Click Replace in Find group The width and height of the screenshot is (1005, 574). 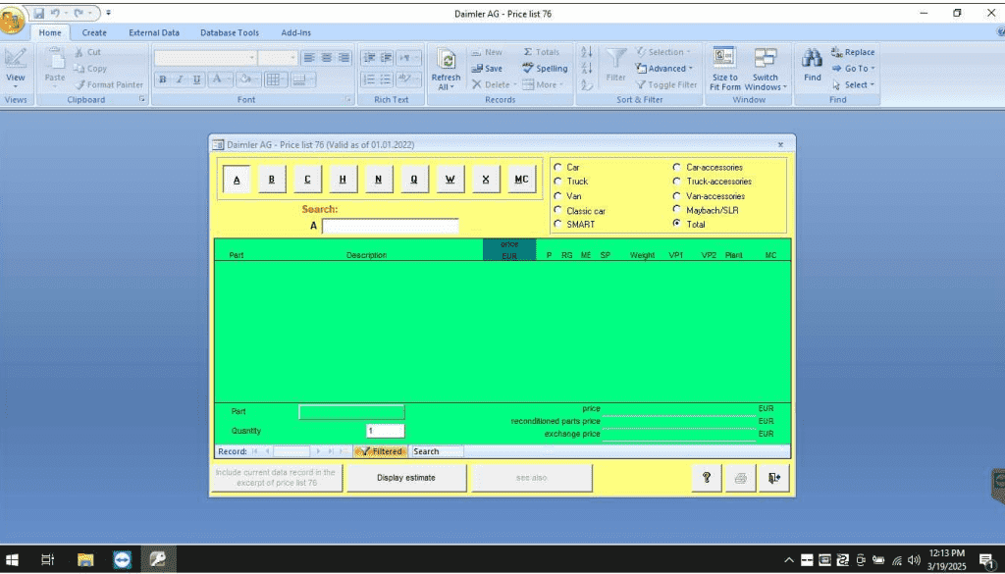tap(853, 52)
